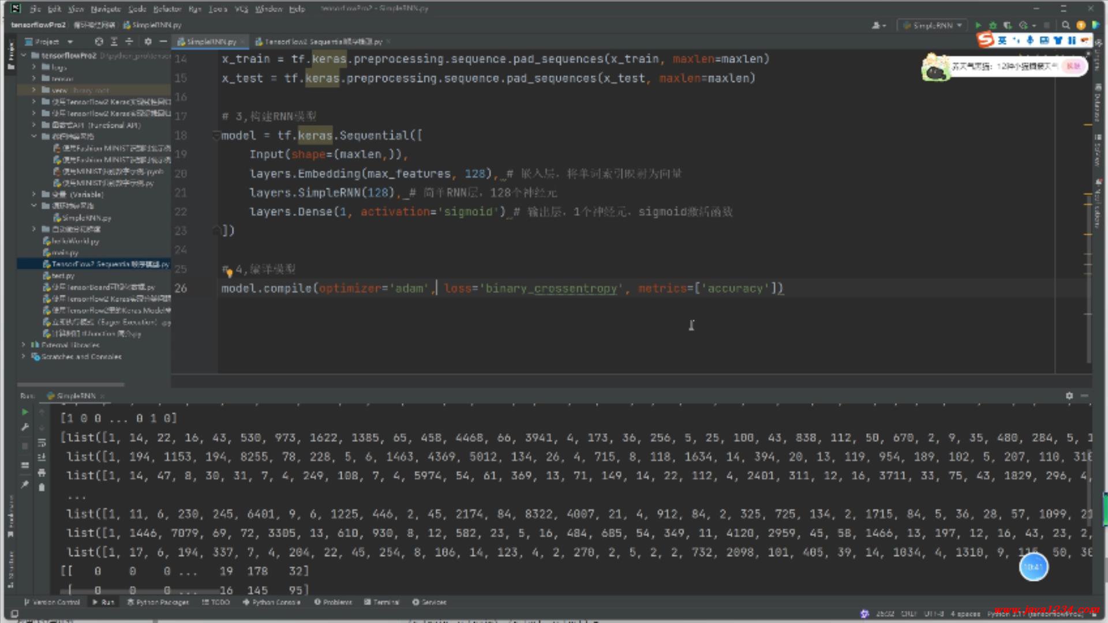Toggle pin tab in Run panel
Image resolution: width=1108 pixels, height=623 pixels.
point(25,485)
